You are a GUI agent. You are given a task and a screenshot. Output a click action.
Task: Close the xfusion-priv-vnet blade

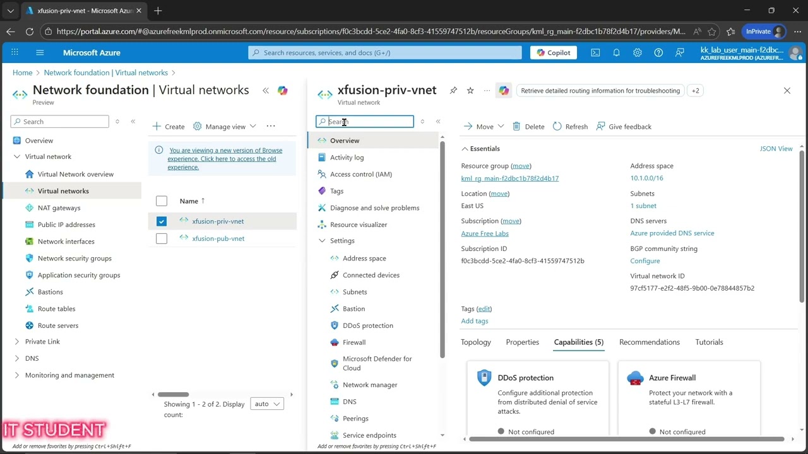pyautogui.click(x=787, y=91)
